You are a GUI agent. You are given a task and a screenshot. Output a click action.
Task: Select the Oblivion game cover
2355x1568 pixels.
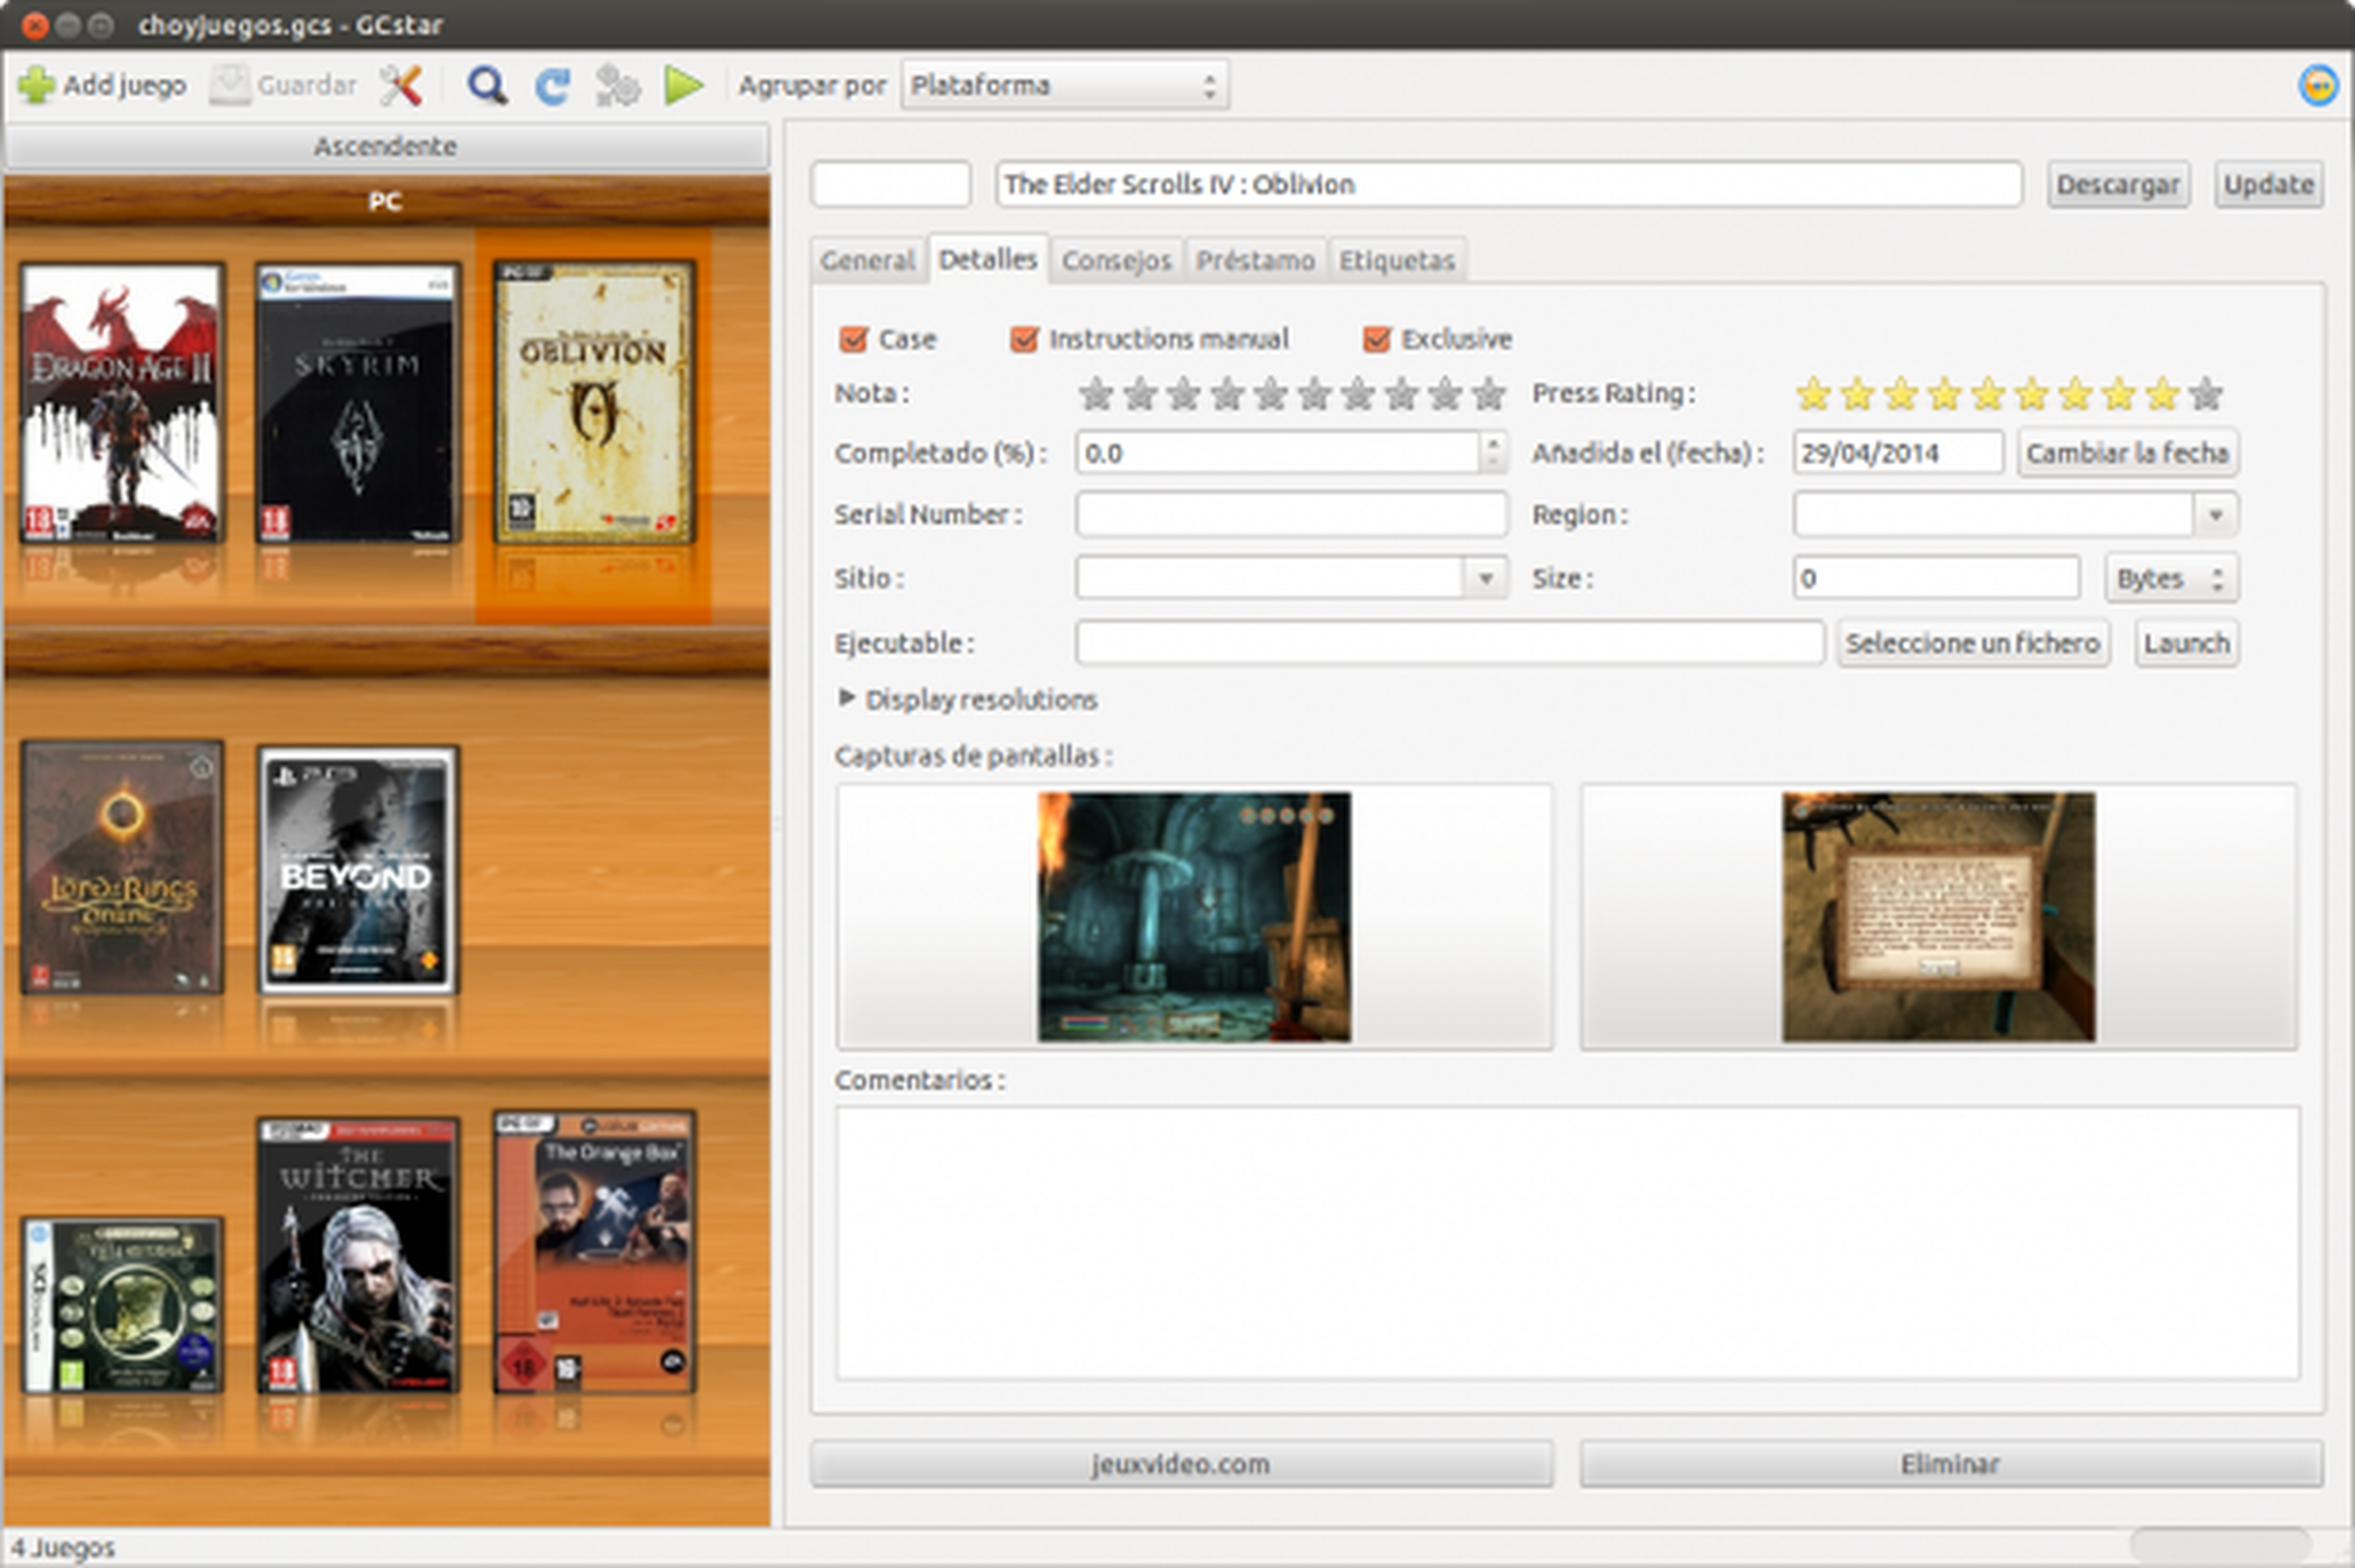point(594,403)
